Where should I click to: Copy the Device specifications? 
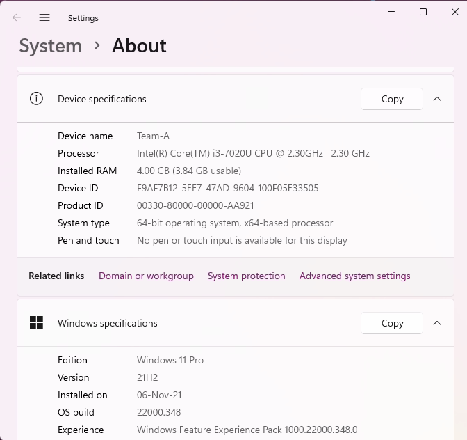pos(392,99)
